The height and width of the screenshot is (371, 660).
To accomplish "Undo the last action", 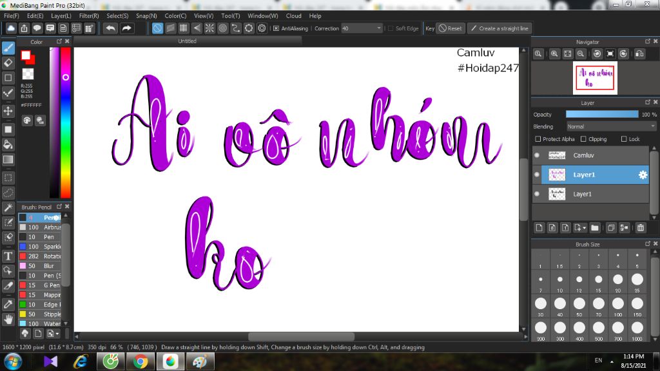I will coord(111,28).
